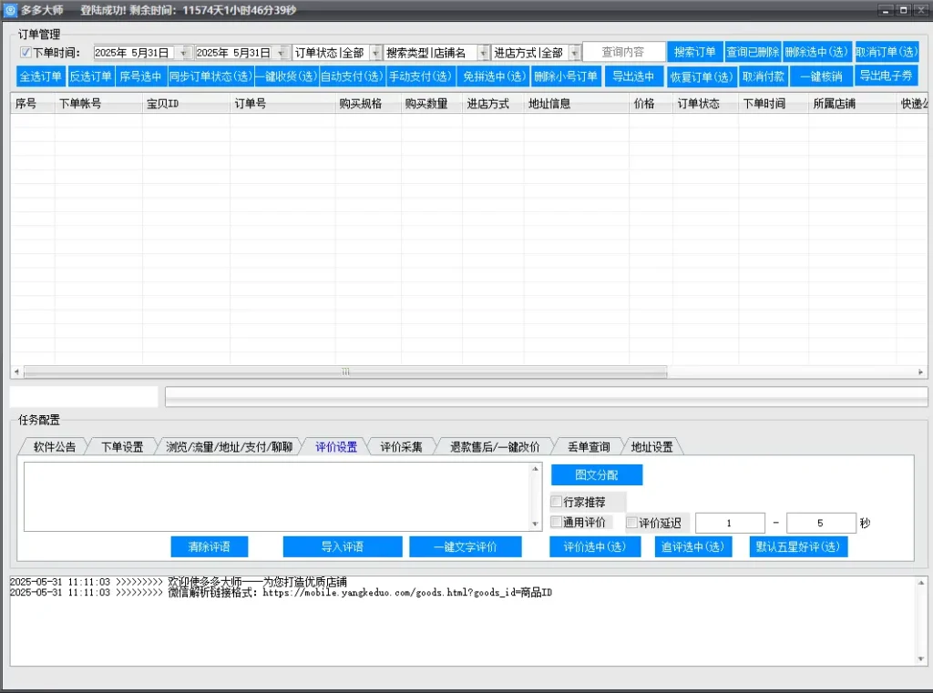Sort by the 下单帐号 column header
The image size is (933, 693).
pos(98,104)
